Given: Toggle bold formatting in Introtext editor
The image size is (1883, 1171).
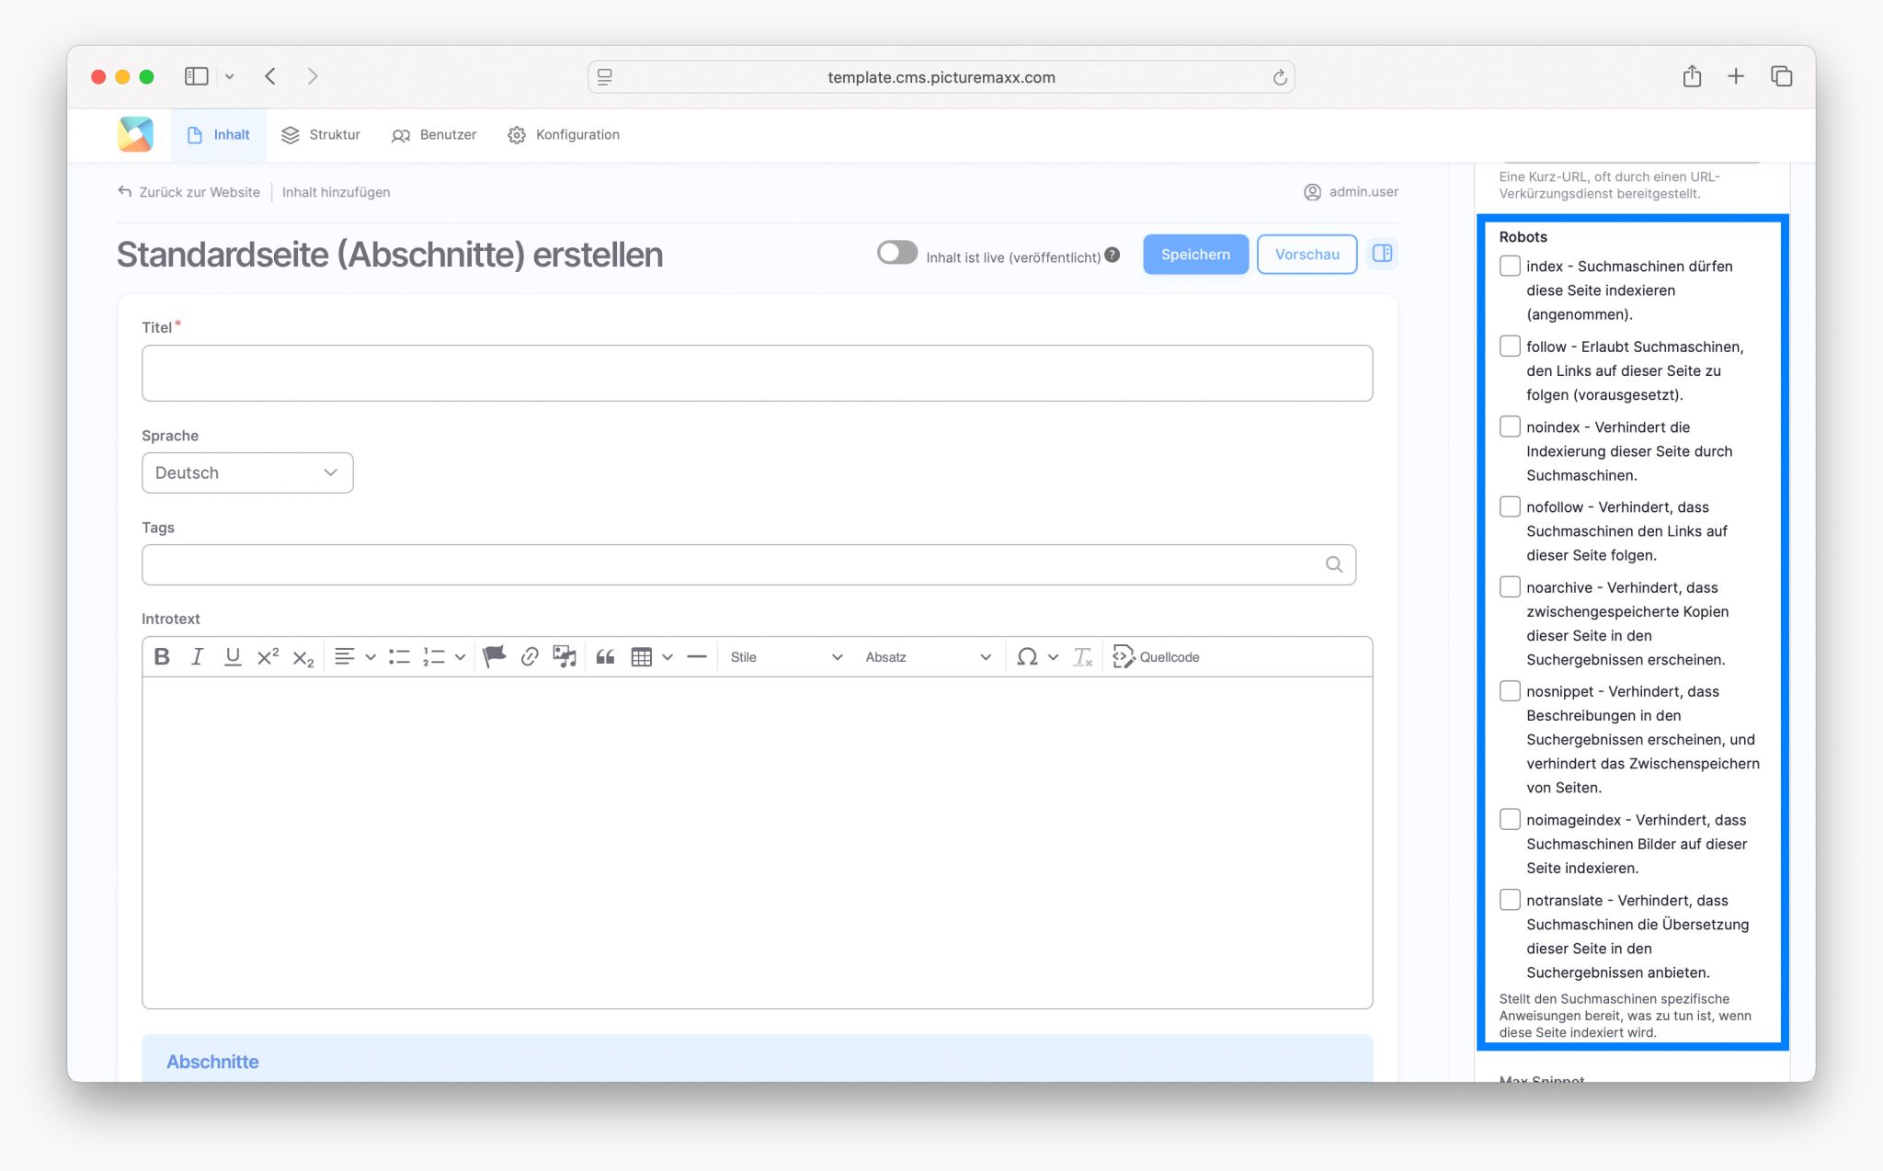Looking at the screenshot, I should (162, 656).
